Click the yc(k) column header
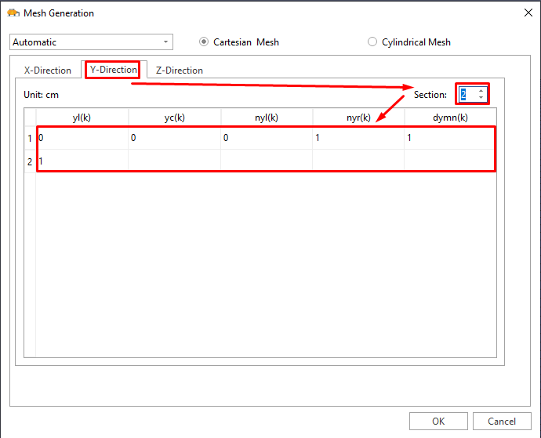Image resolution: width=541 pixels, height=438 pixels. pos(174,118)
